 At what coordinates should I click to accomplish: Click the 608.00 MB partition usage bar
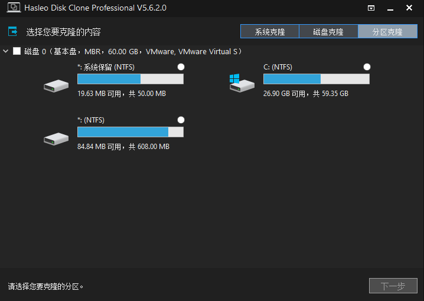(131, 132)
